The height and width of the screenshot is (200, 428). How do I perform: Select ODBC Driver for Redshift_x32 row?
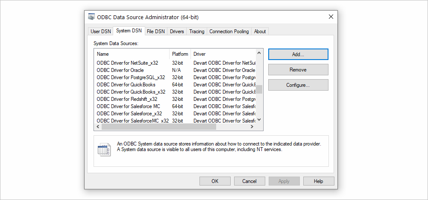[175, 99]
